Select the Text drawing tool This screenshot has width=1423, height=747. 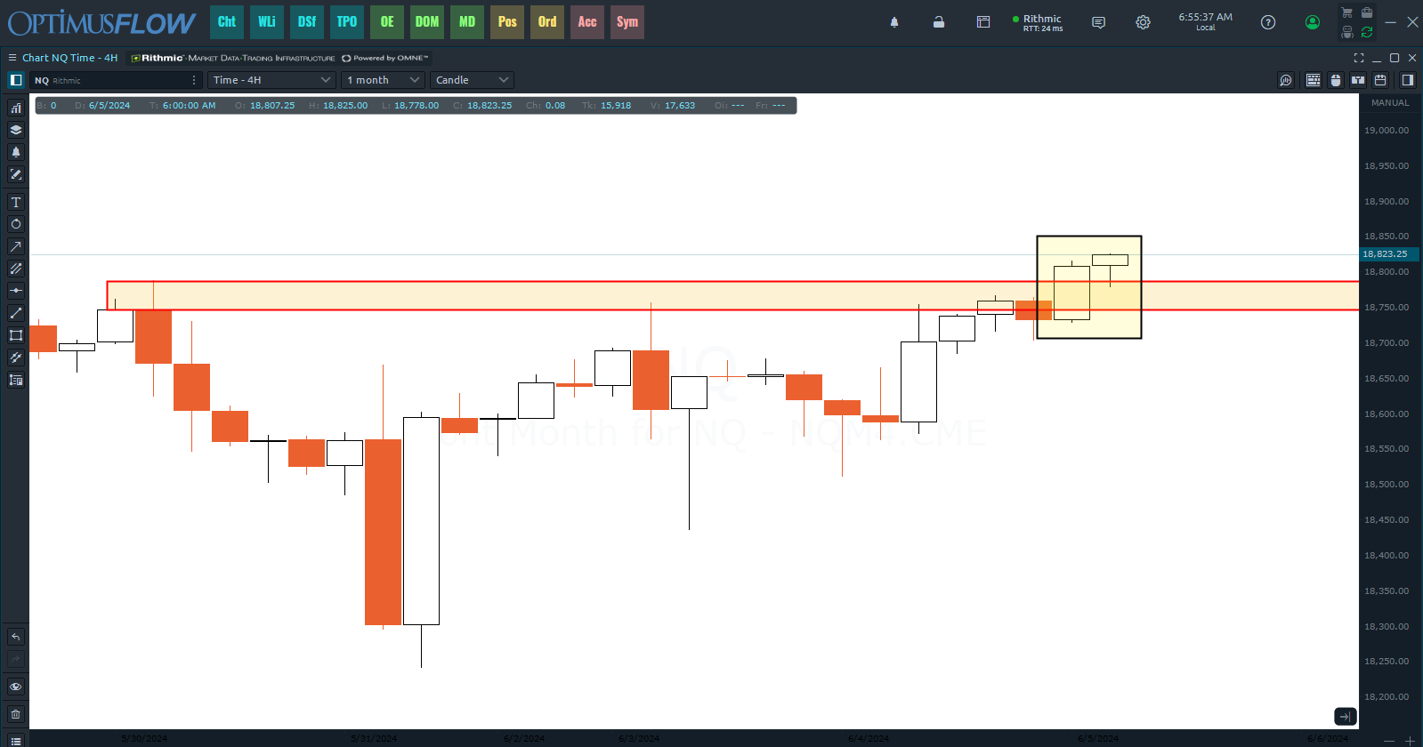15,202
